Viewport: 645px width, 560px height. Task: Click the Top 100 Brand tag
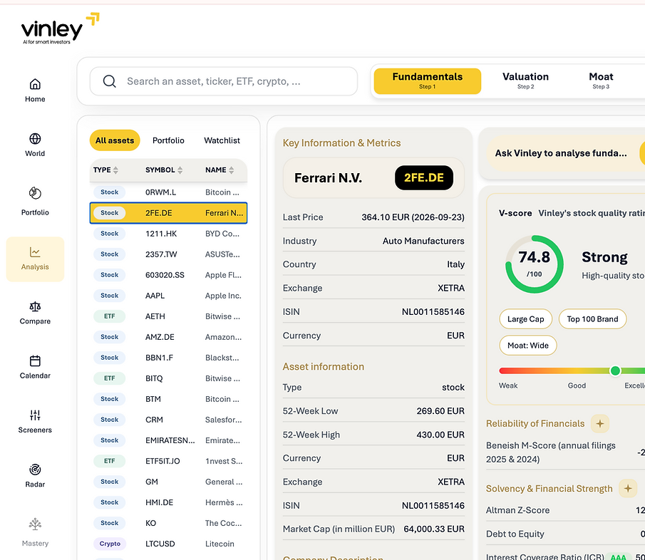pos(592,319)
